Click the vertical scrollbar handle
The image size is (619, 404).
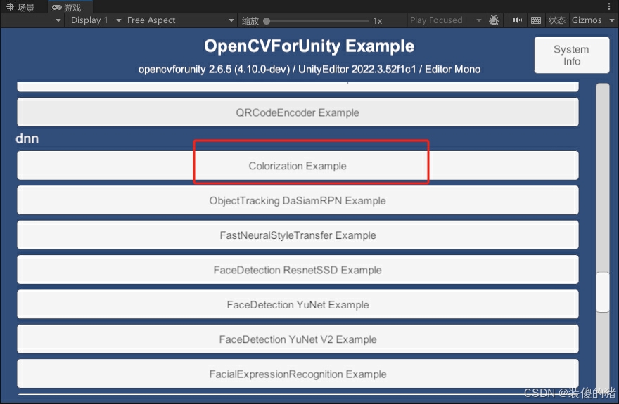click(x=603, y=292)
